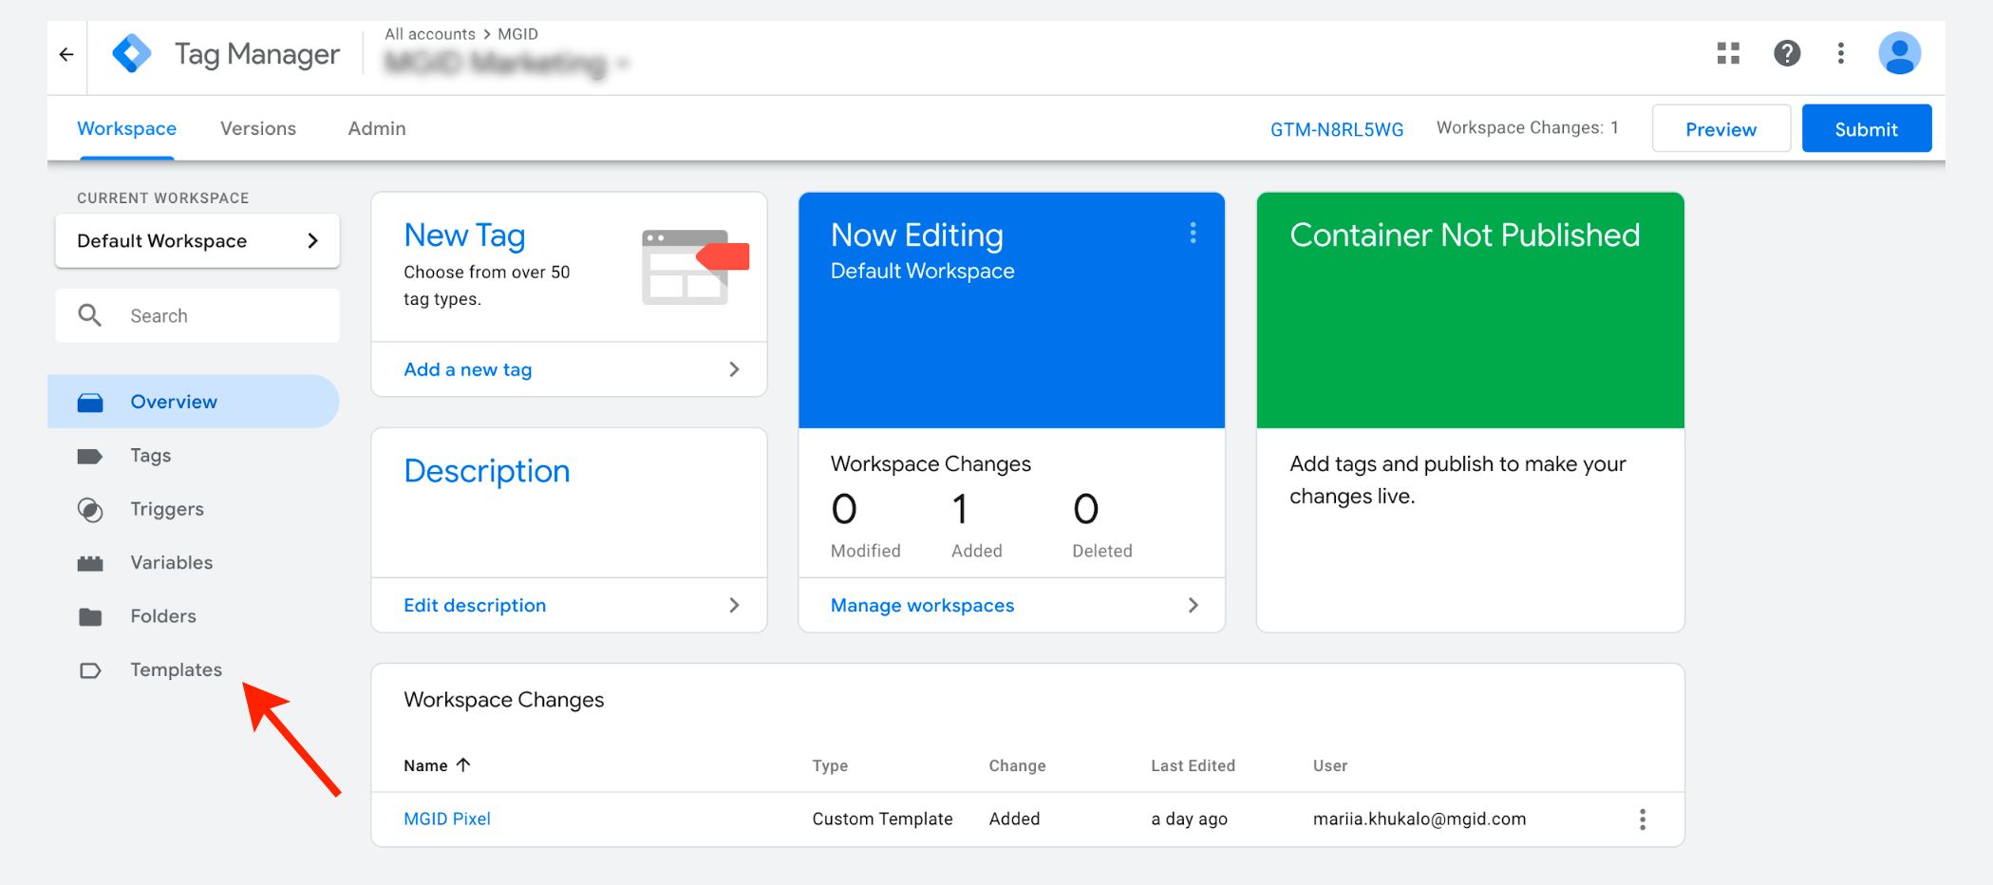Click the Templates outline icon
Image resolution: width=1993 pixels, height=885 pixels.
[90, 670]
